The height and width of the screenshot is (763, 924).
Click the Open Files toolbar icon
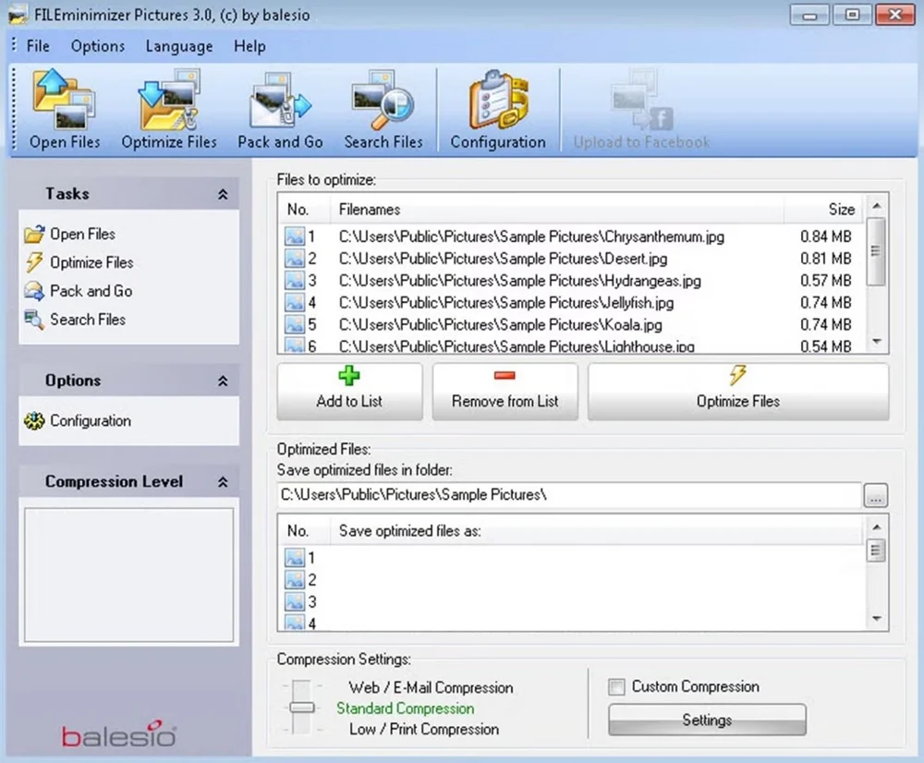coord(65,111)
